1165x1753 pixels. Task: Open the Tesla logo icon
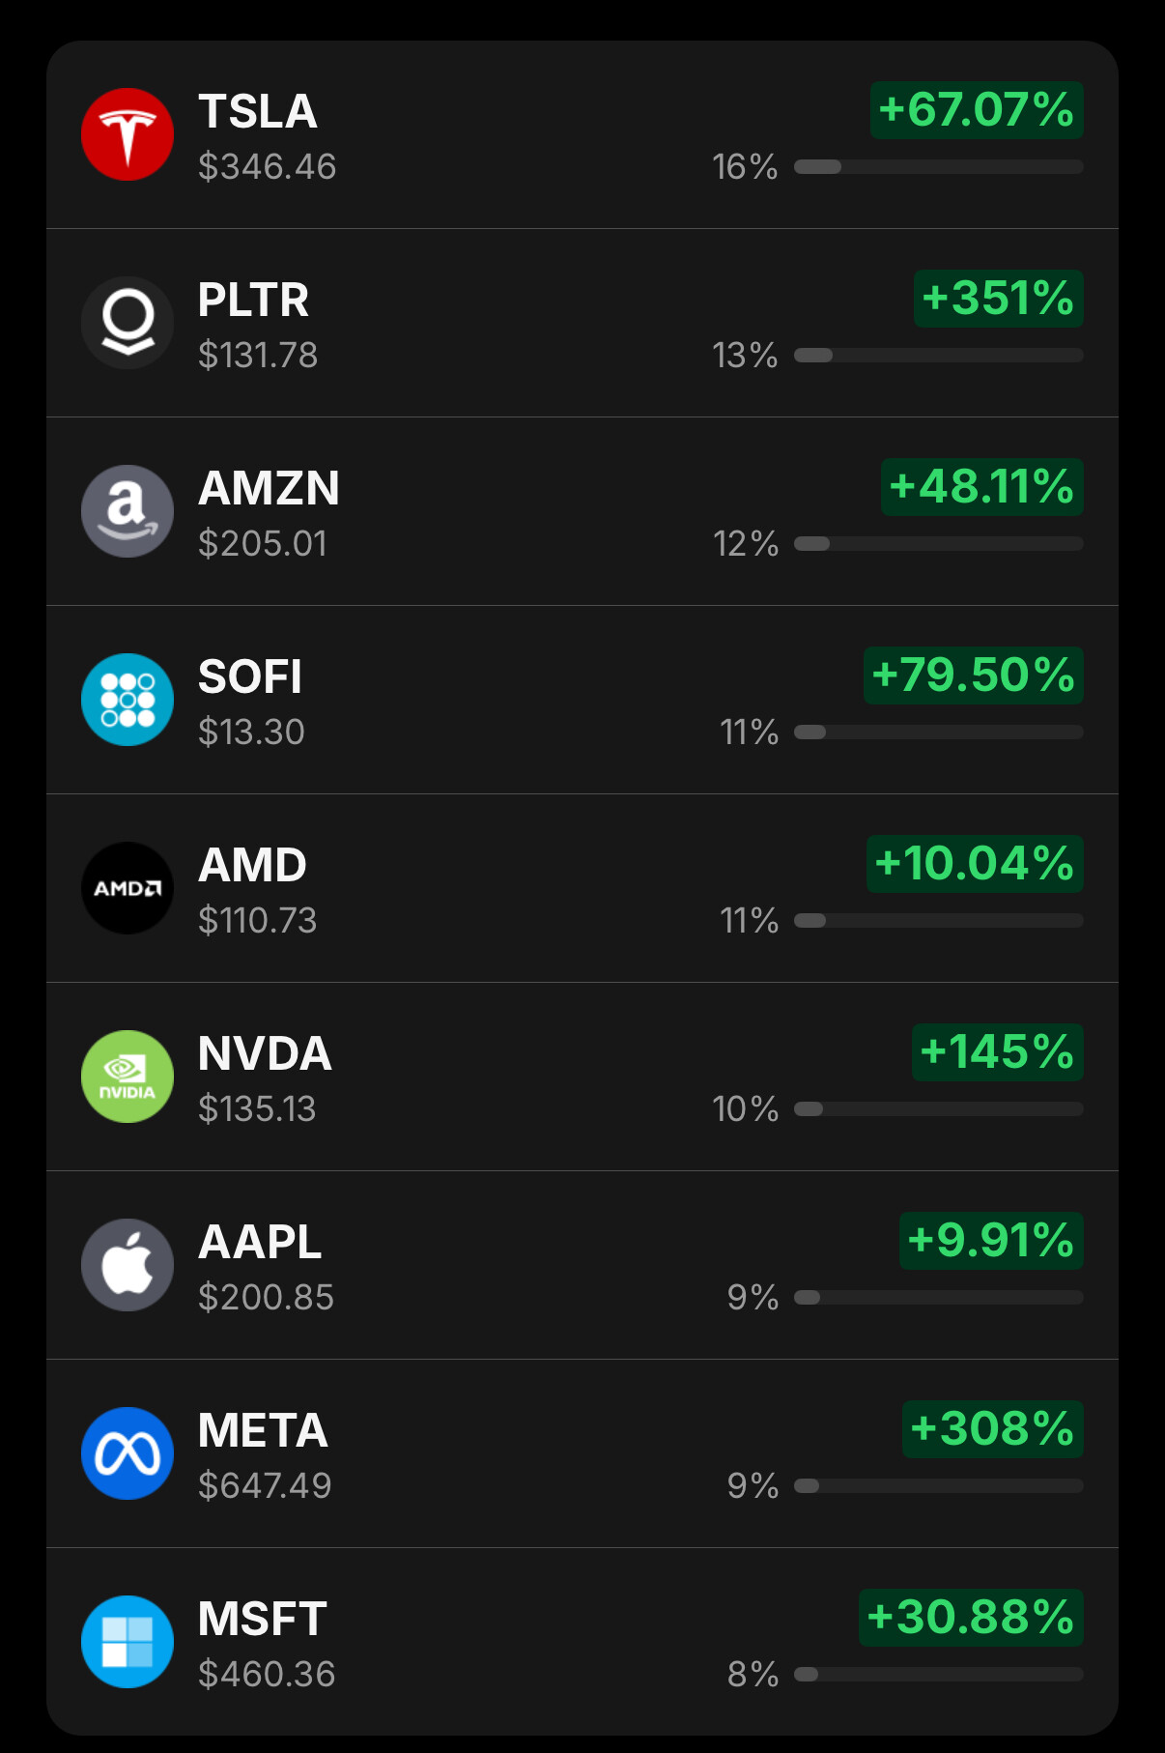coord(128,134)
